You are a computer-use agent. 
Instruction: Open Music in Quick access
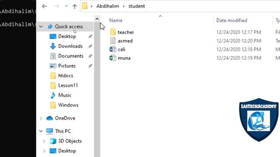[x=65, y=95]
